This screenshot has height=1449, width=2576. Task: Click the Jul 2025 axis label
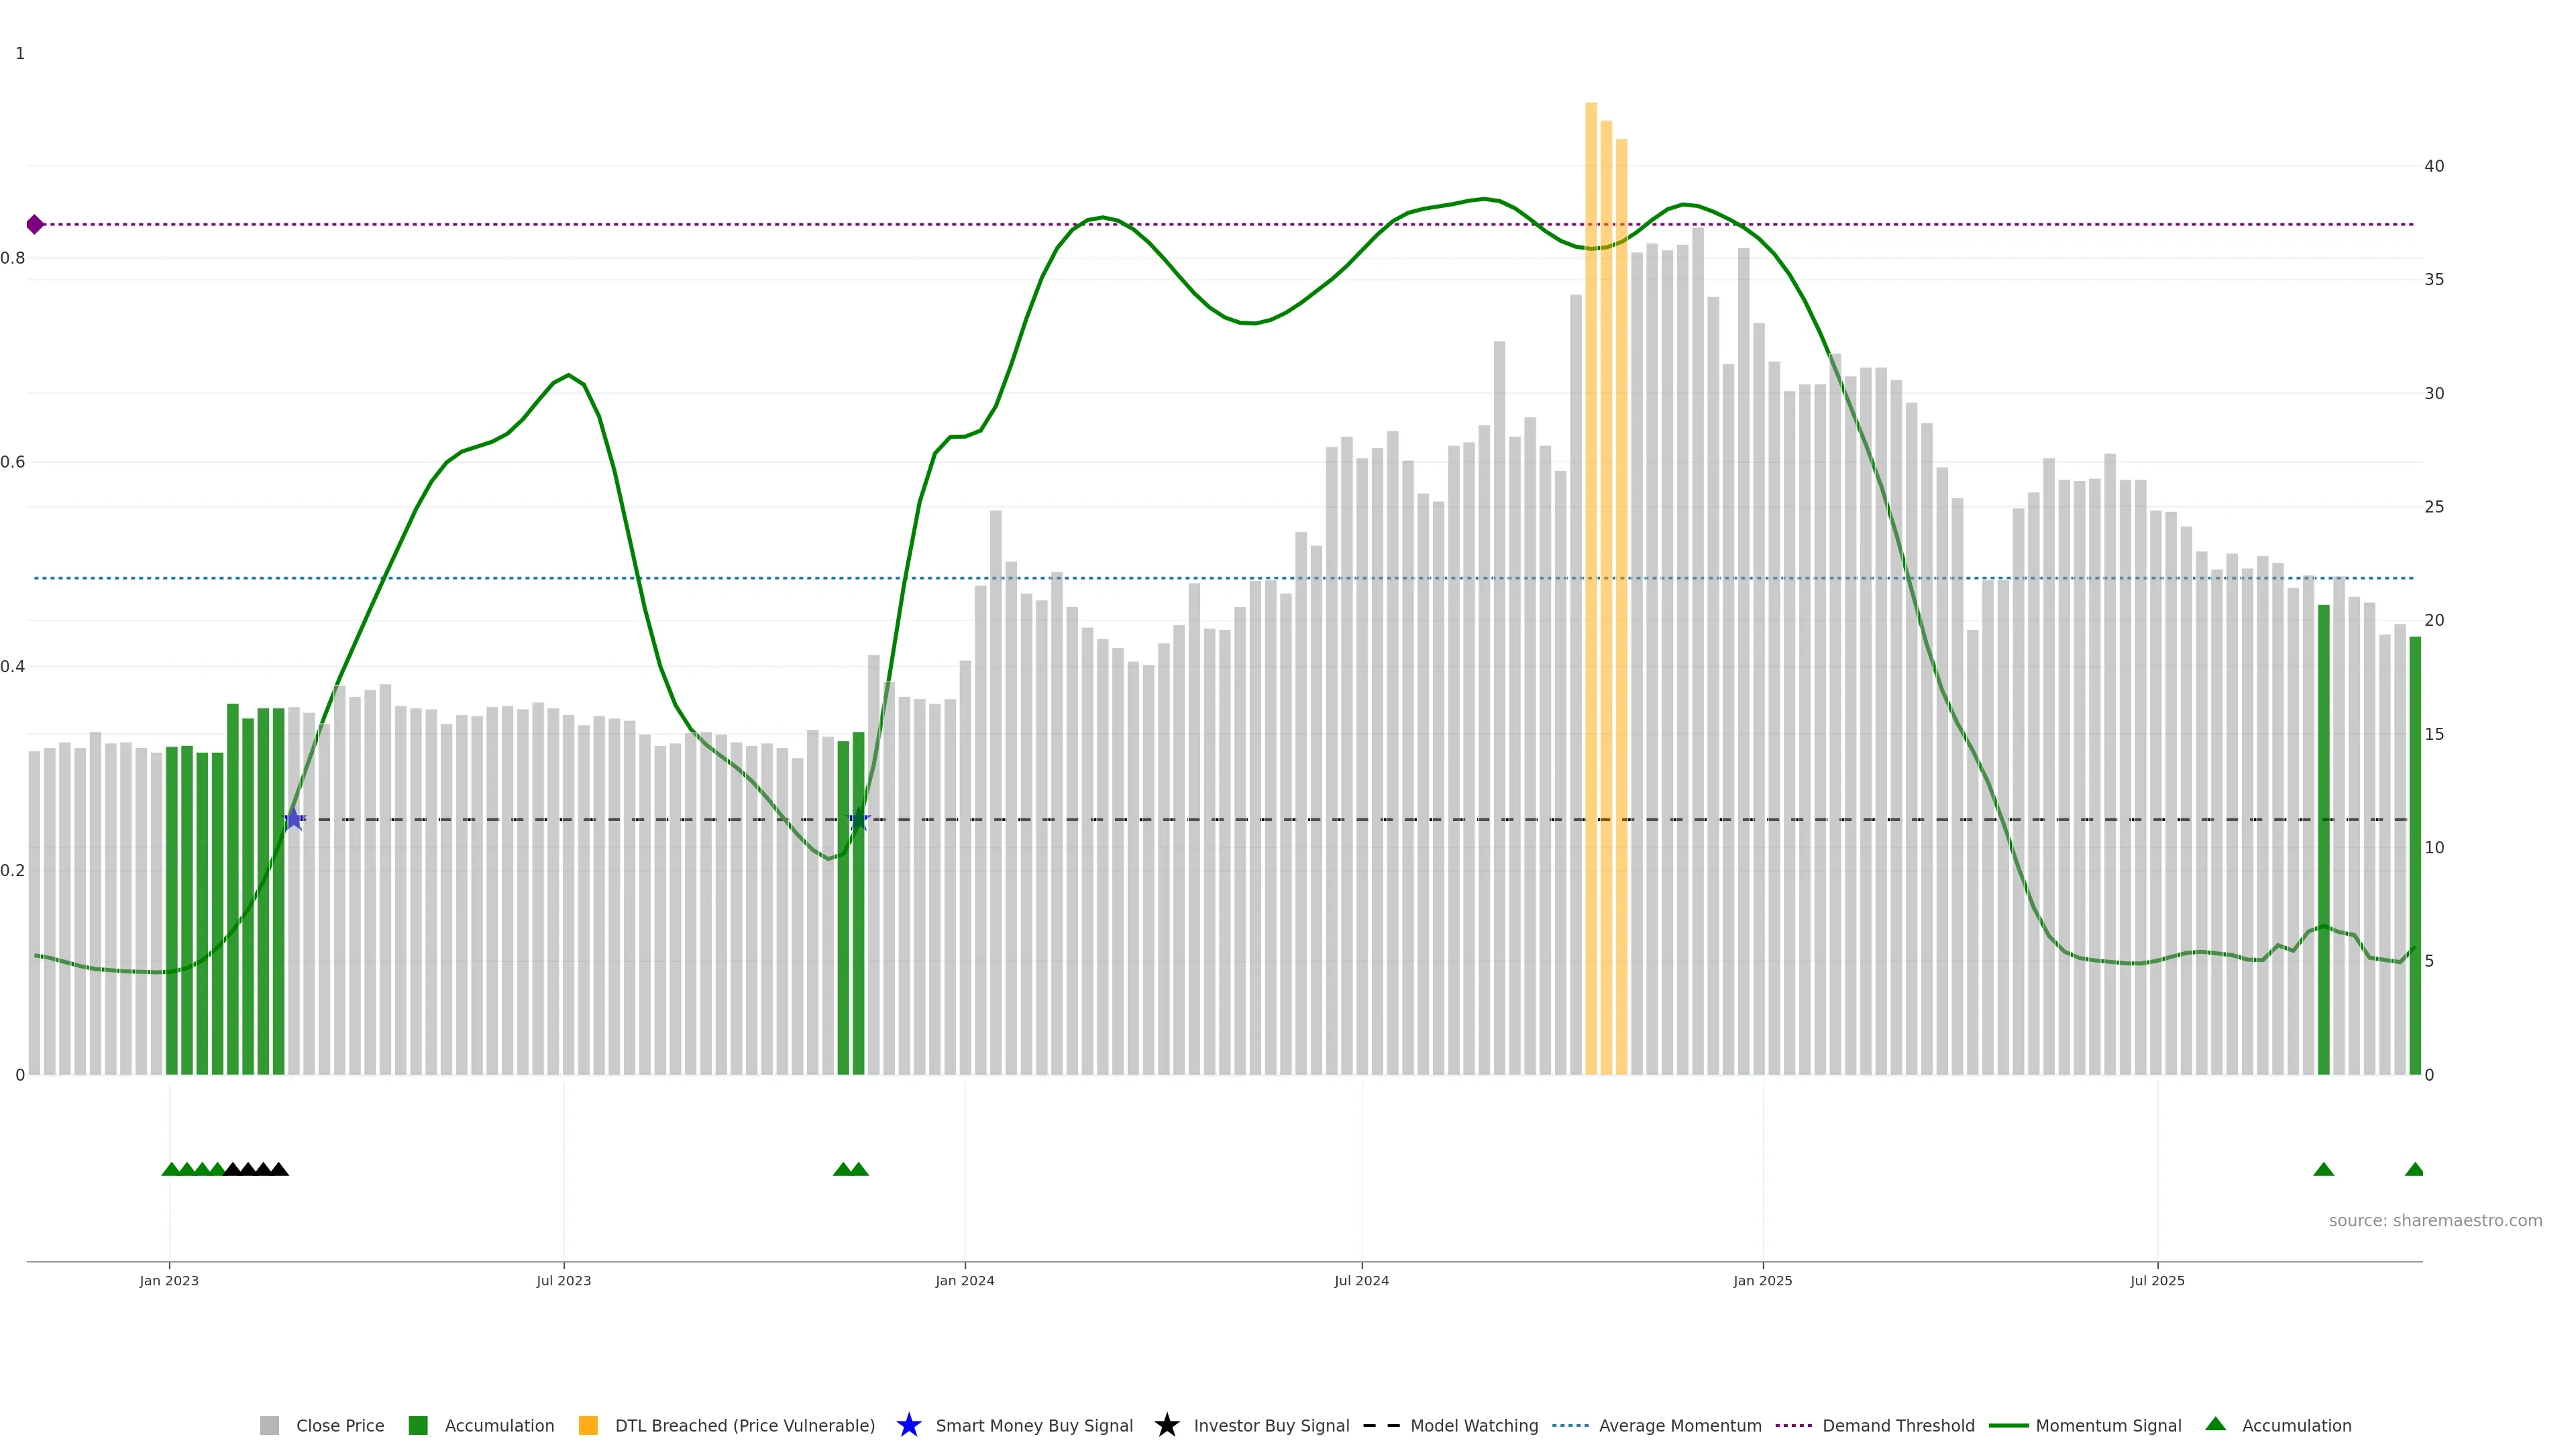coord(2157,1280)
